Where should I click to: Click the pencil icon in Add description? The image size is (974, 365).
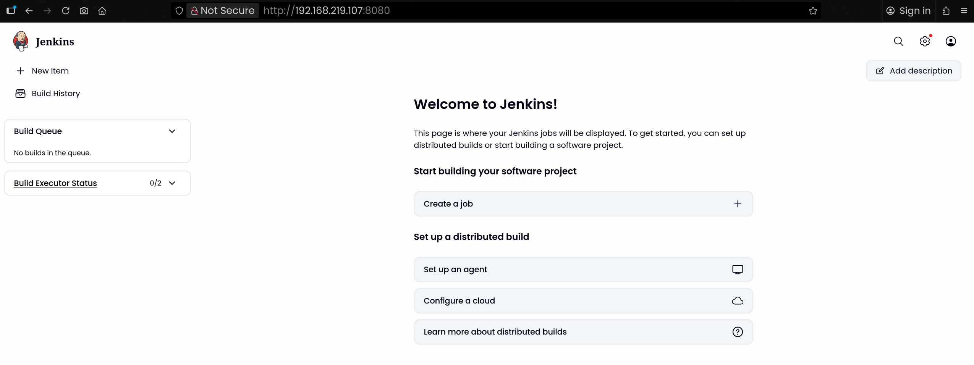coord(880,71)
